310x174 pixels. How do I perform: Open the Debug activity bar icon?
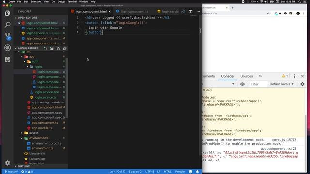click(8, 48)
